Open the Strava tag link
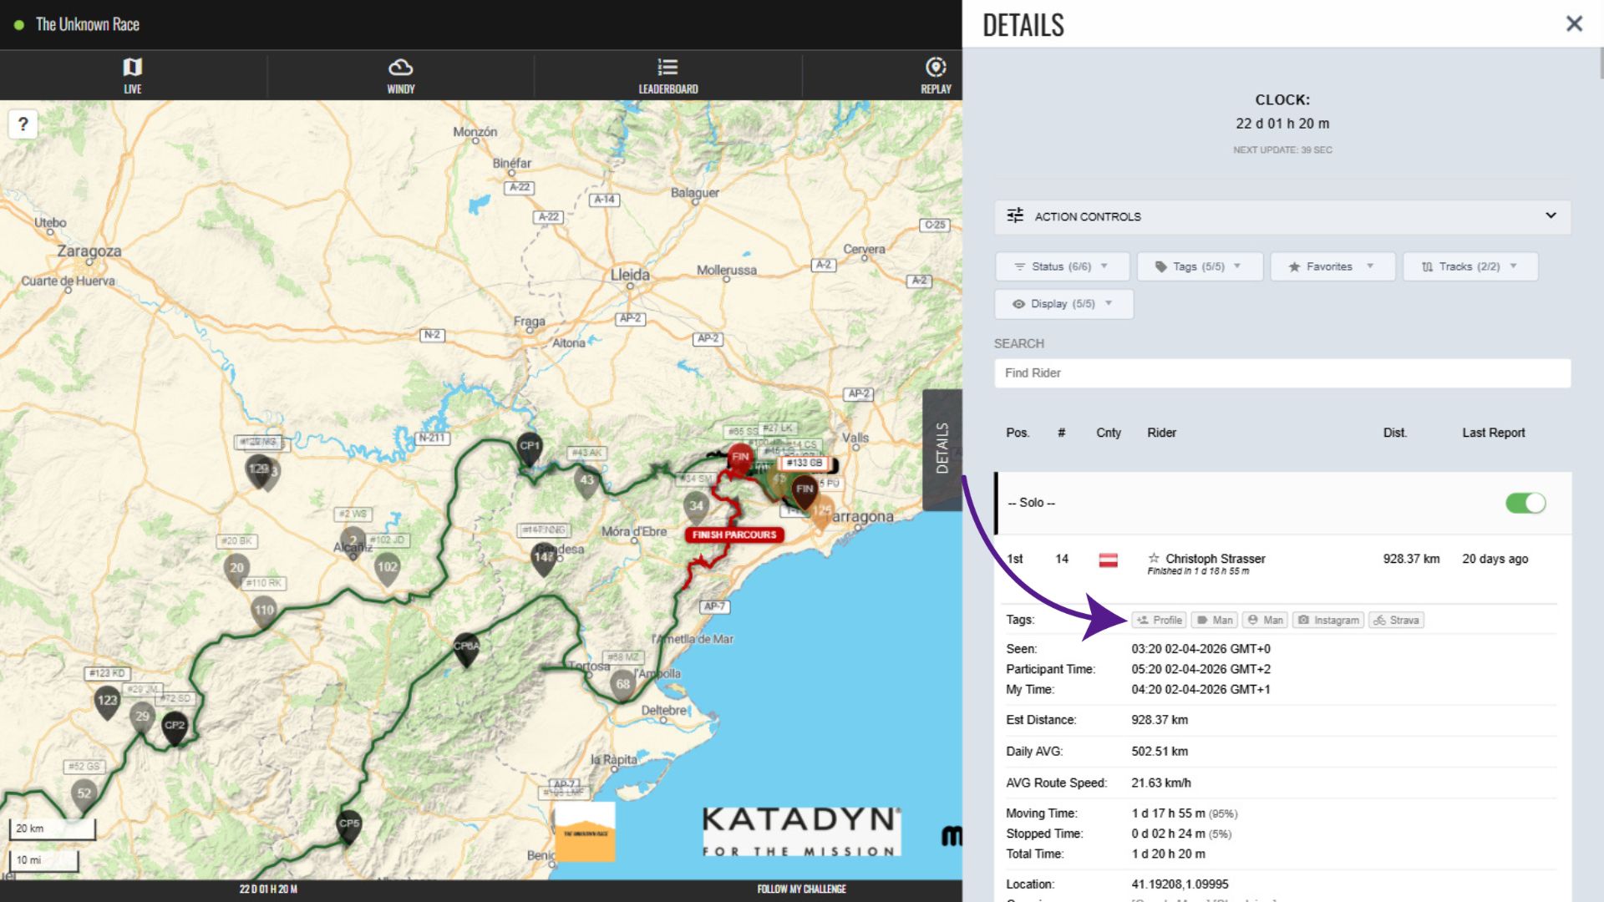 click(x=1396, y=620)
